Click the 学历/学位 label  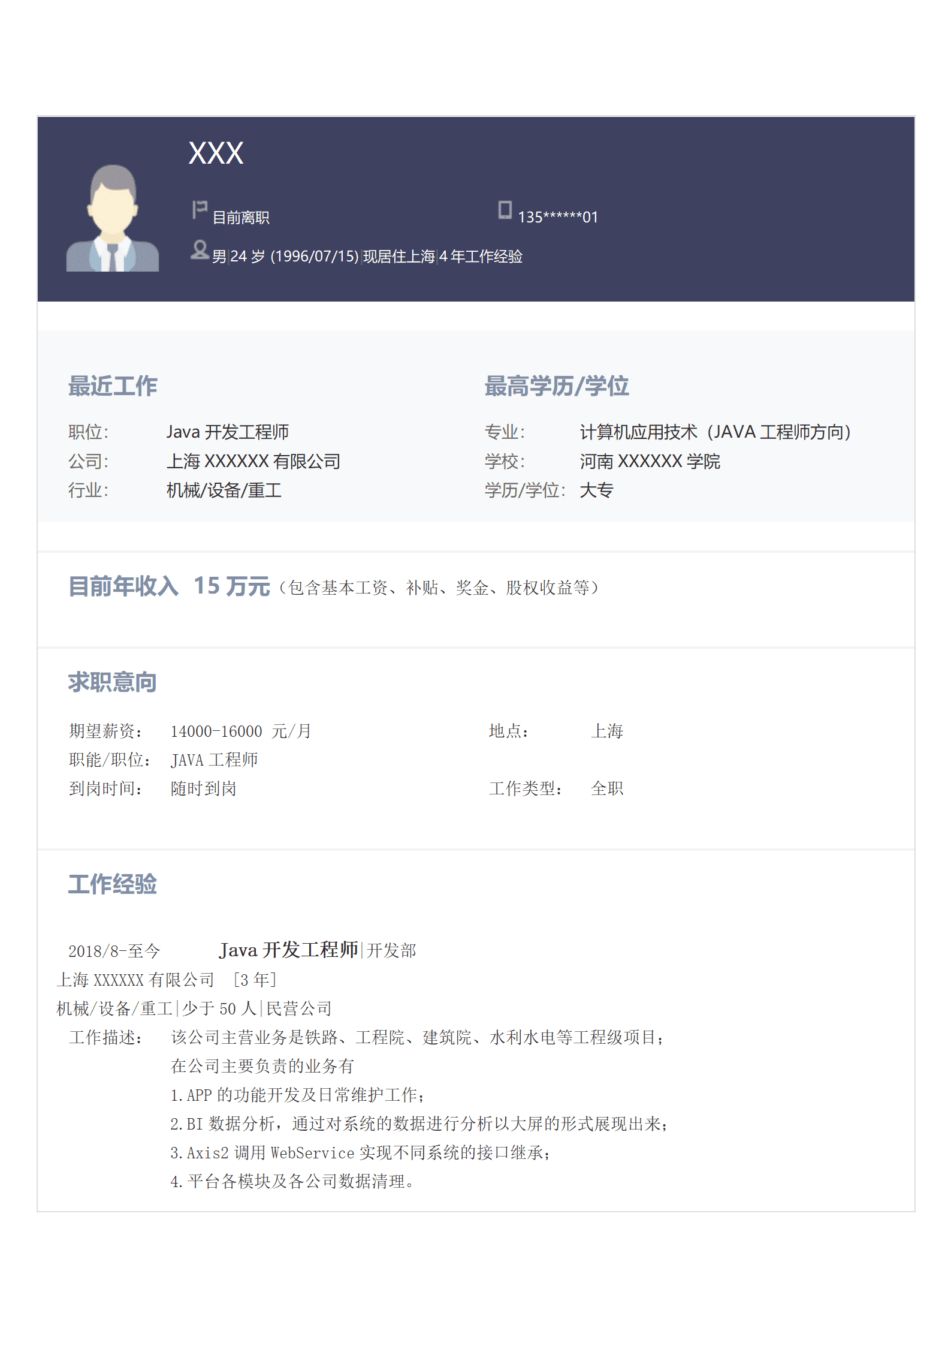pyautogui.click(x=526, y=490)
